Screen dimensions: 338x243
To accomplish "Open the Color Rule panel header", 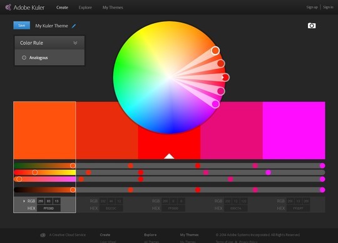I will pyautogui.click(x=49, y=43).
